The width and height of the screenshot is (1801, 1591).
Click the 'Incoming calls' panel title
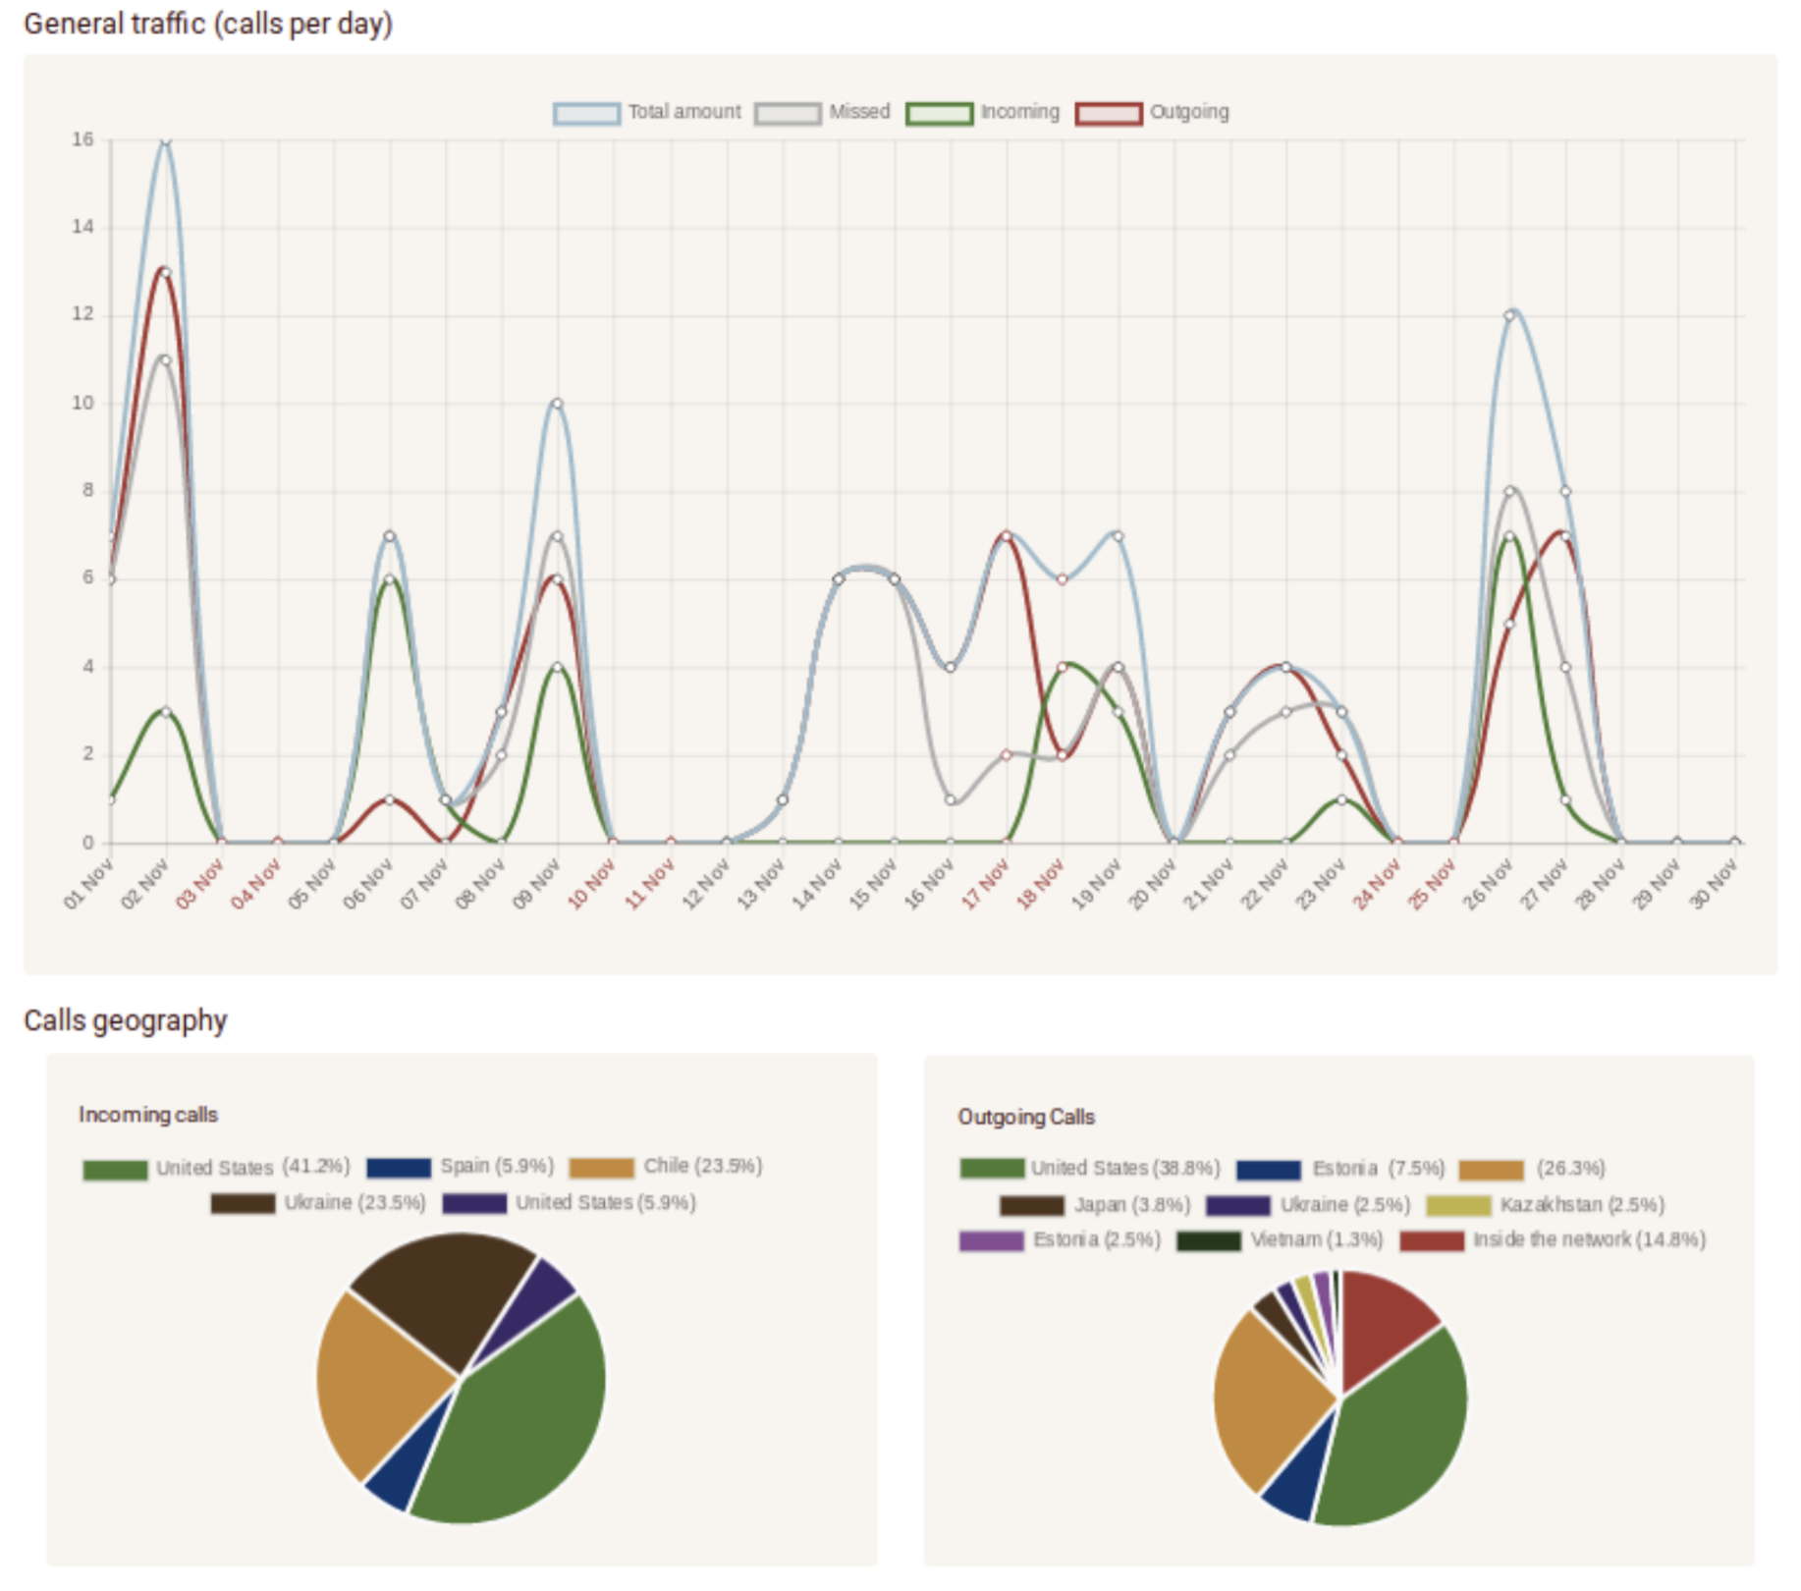pyautogui.click(x=148, y=1115)
